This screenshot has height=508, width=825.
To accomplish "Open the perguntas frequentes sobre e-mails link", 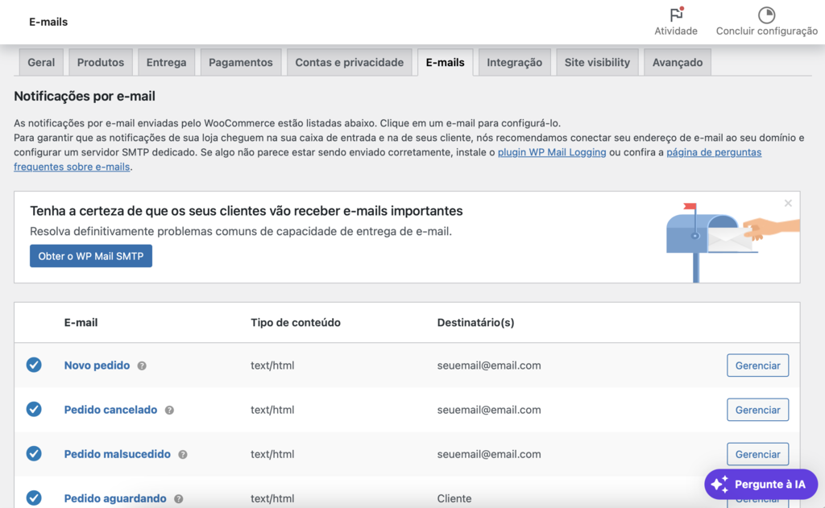I will pos(714,151).
